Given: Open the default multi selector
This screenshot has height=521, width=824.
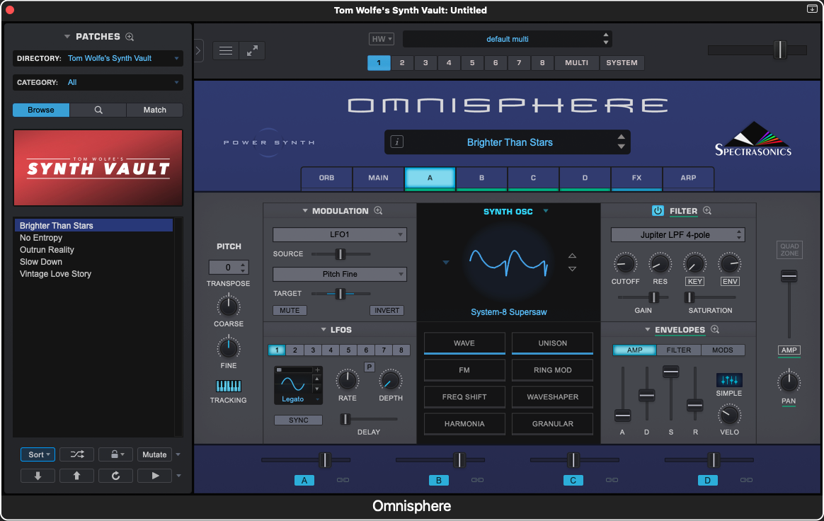Looking at the screenshot, I should click(x=507, y=39).
